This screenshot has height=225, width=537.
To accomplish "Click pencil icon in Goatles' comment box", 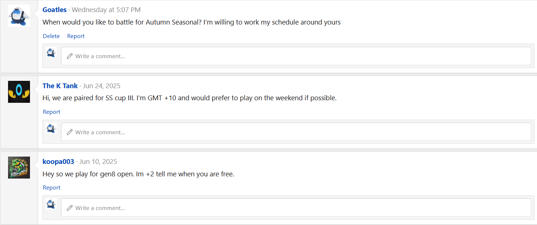I will [x=70, y=56].
